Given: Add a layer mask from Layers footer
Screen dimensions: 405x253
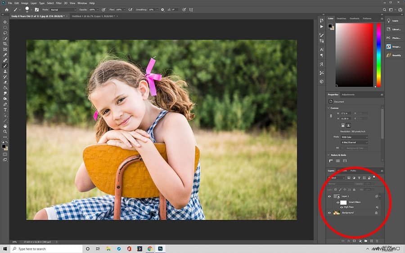Looking at the screenshot, I should click(x=354, y=241).
